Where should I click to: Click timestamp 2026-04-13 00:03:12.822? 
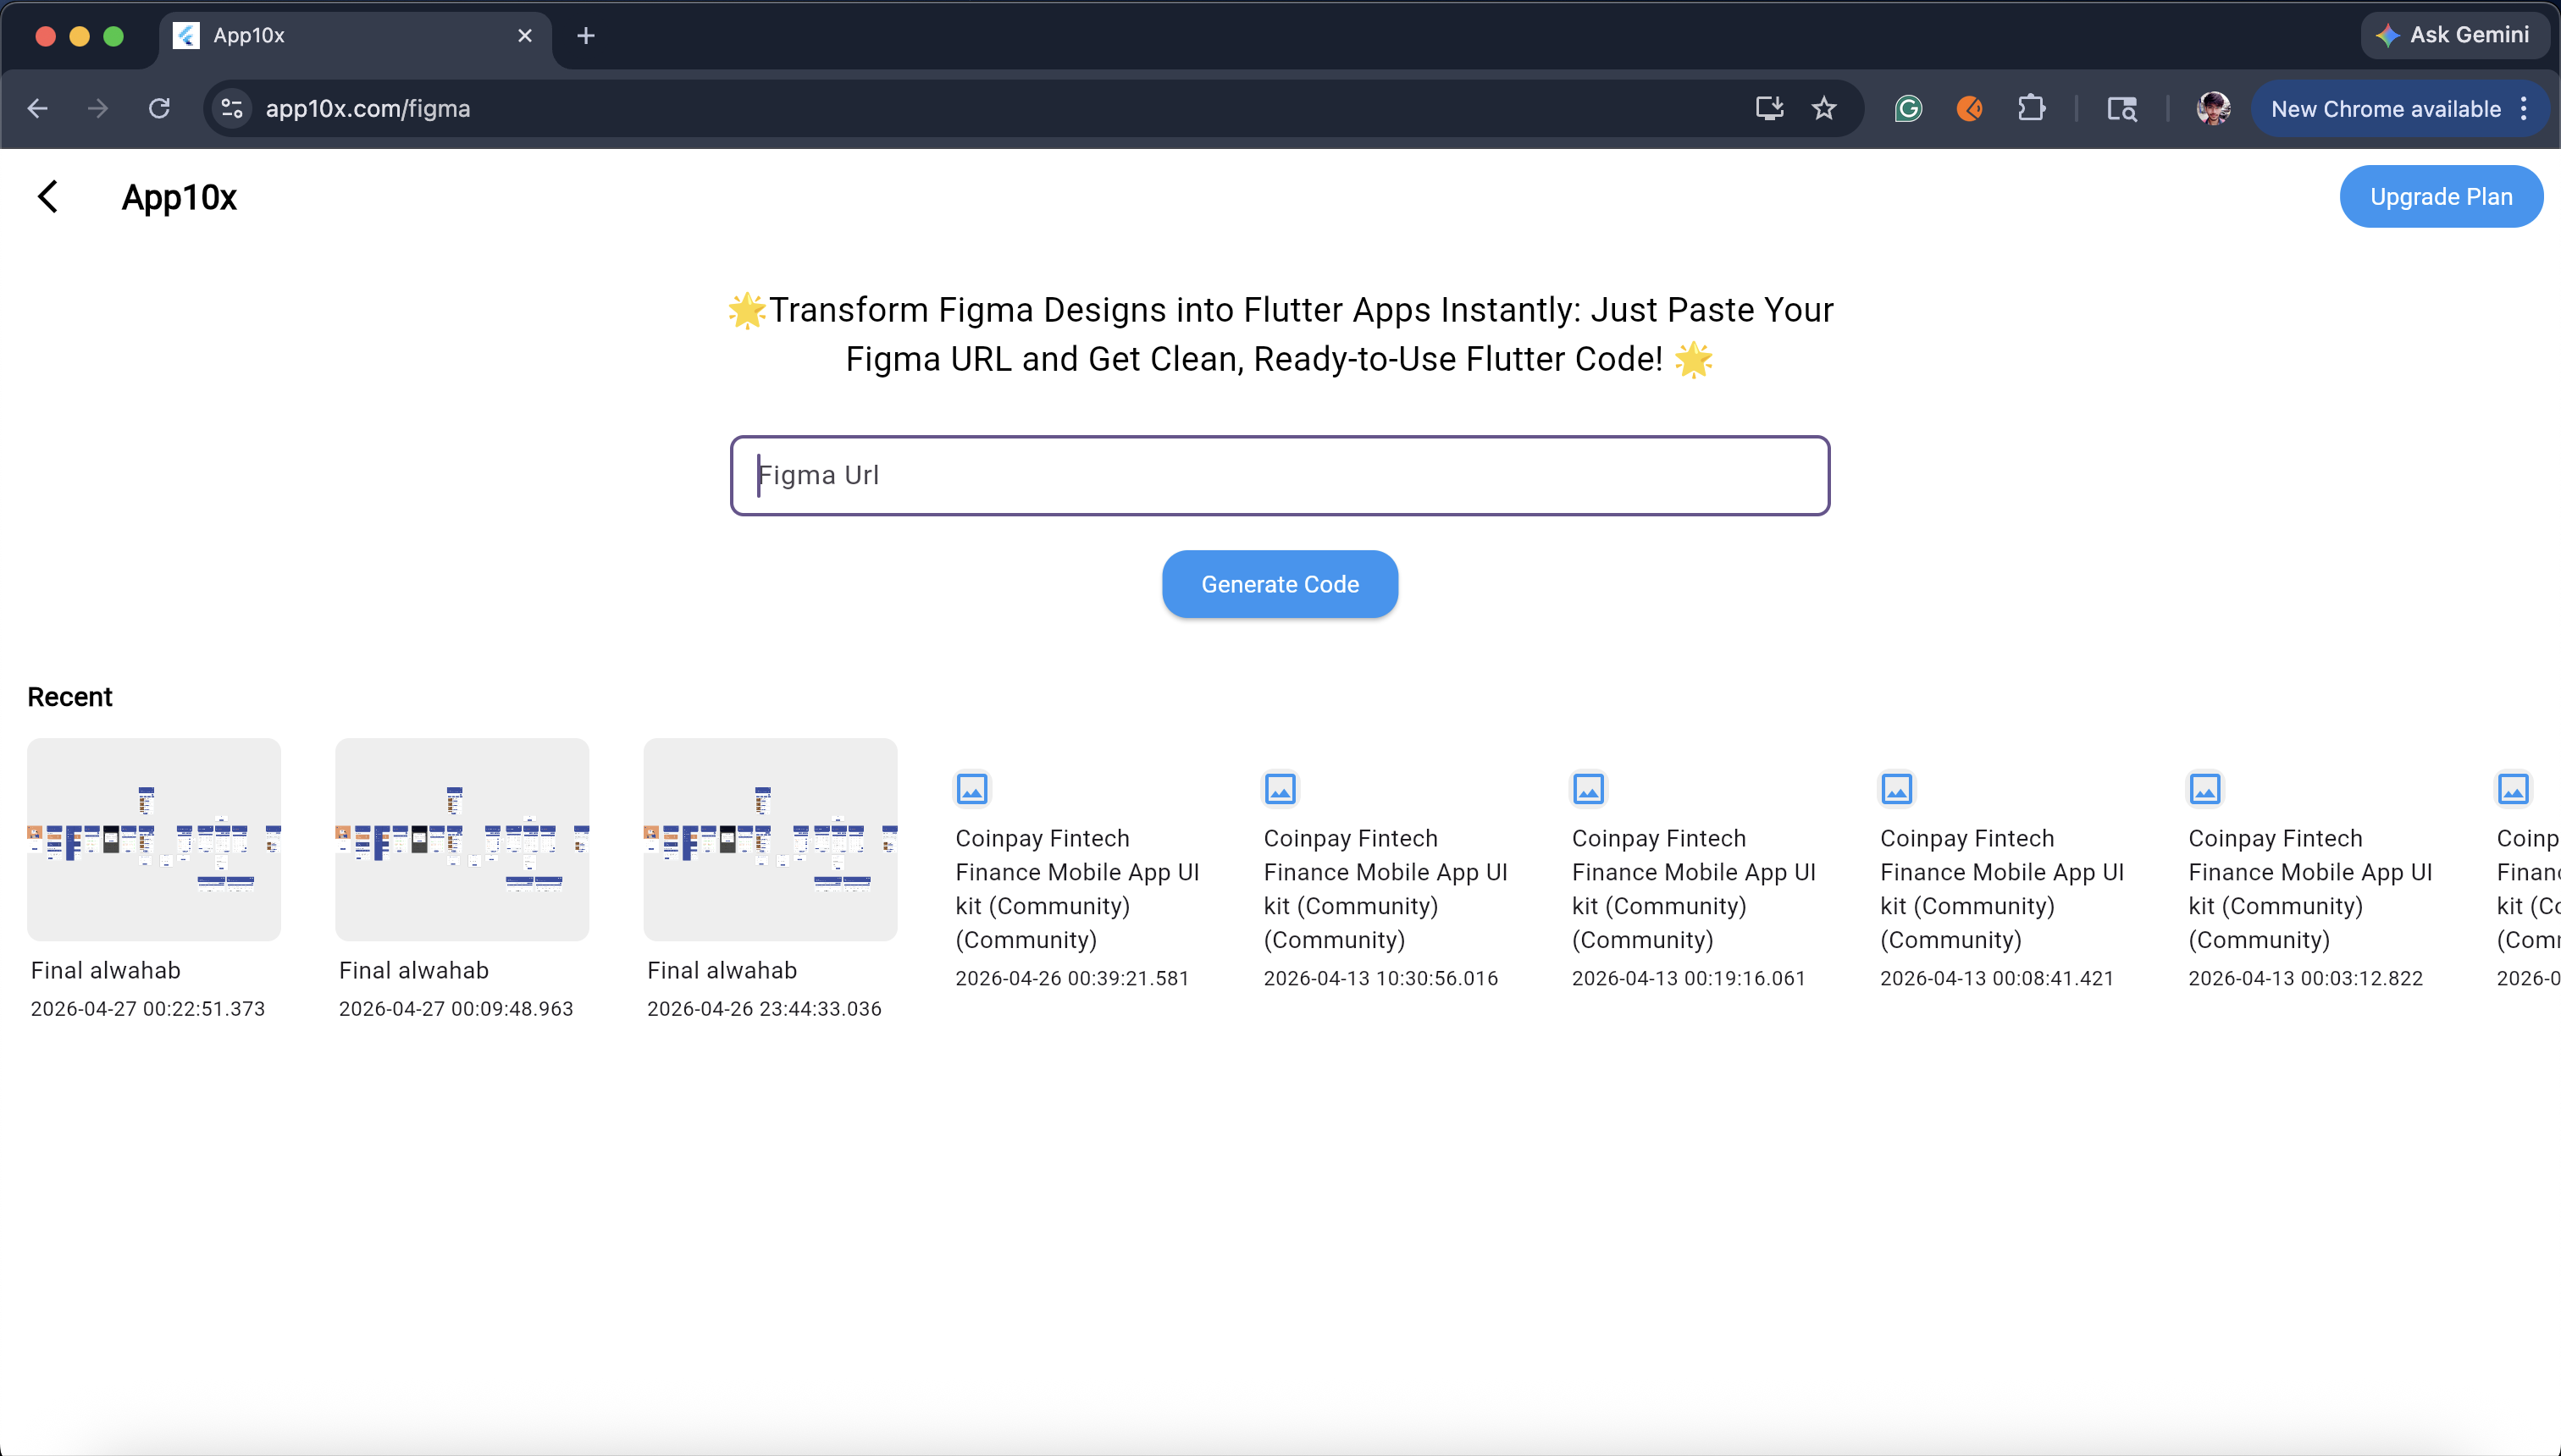2305,979
